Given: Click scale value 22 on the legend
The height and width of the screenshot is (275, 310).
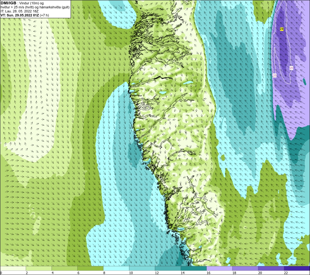Looking at the screenshot, I should click(286, 273).
